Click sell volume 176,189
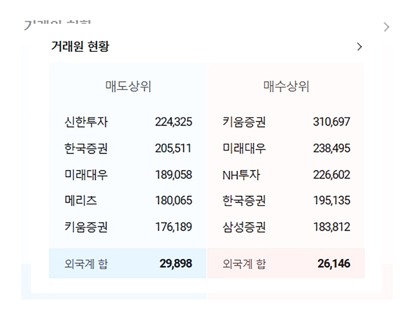This screenshot has height=317, width=413. point(173,227)
